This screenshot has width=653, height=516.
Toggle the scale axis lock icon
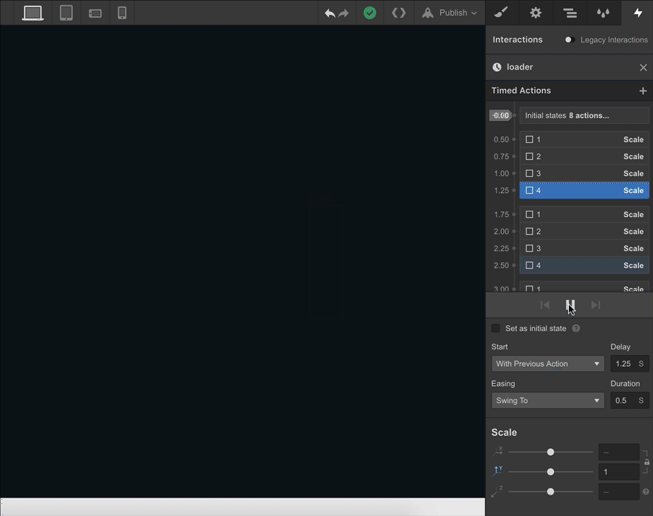pyautogui.click(x=647, y=462)
